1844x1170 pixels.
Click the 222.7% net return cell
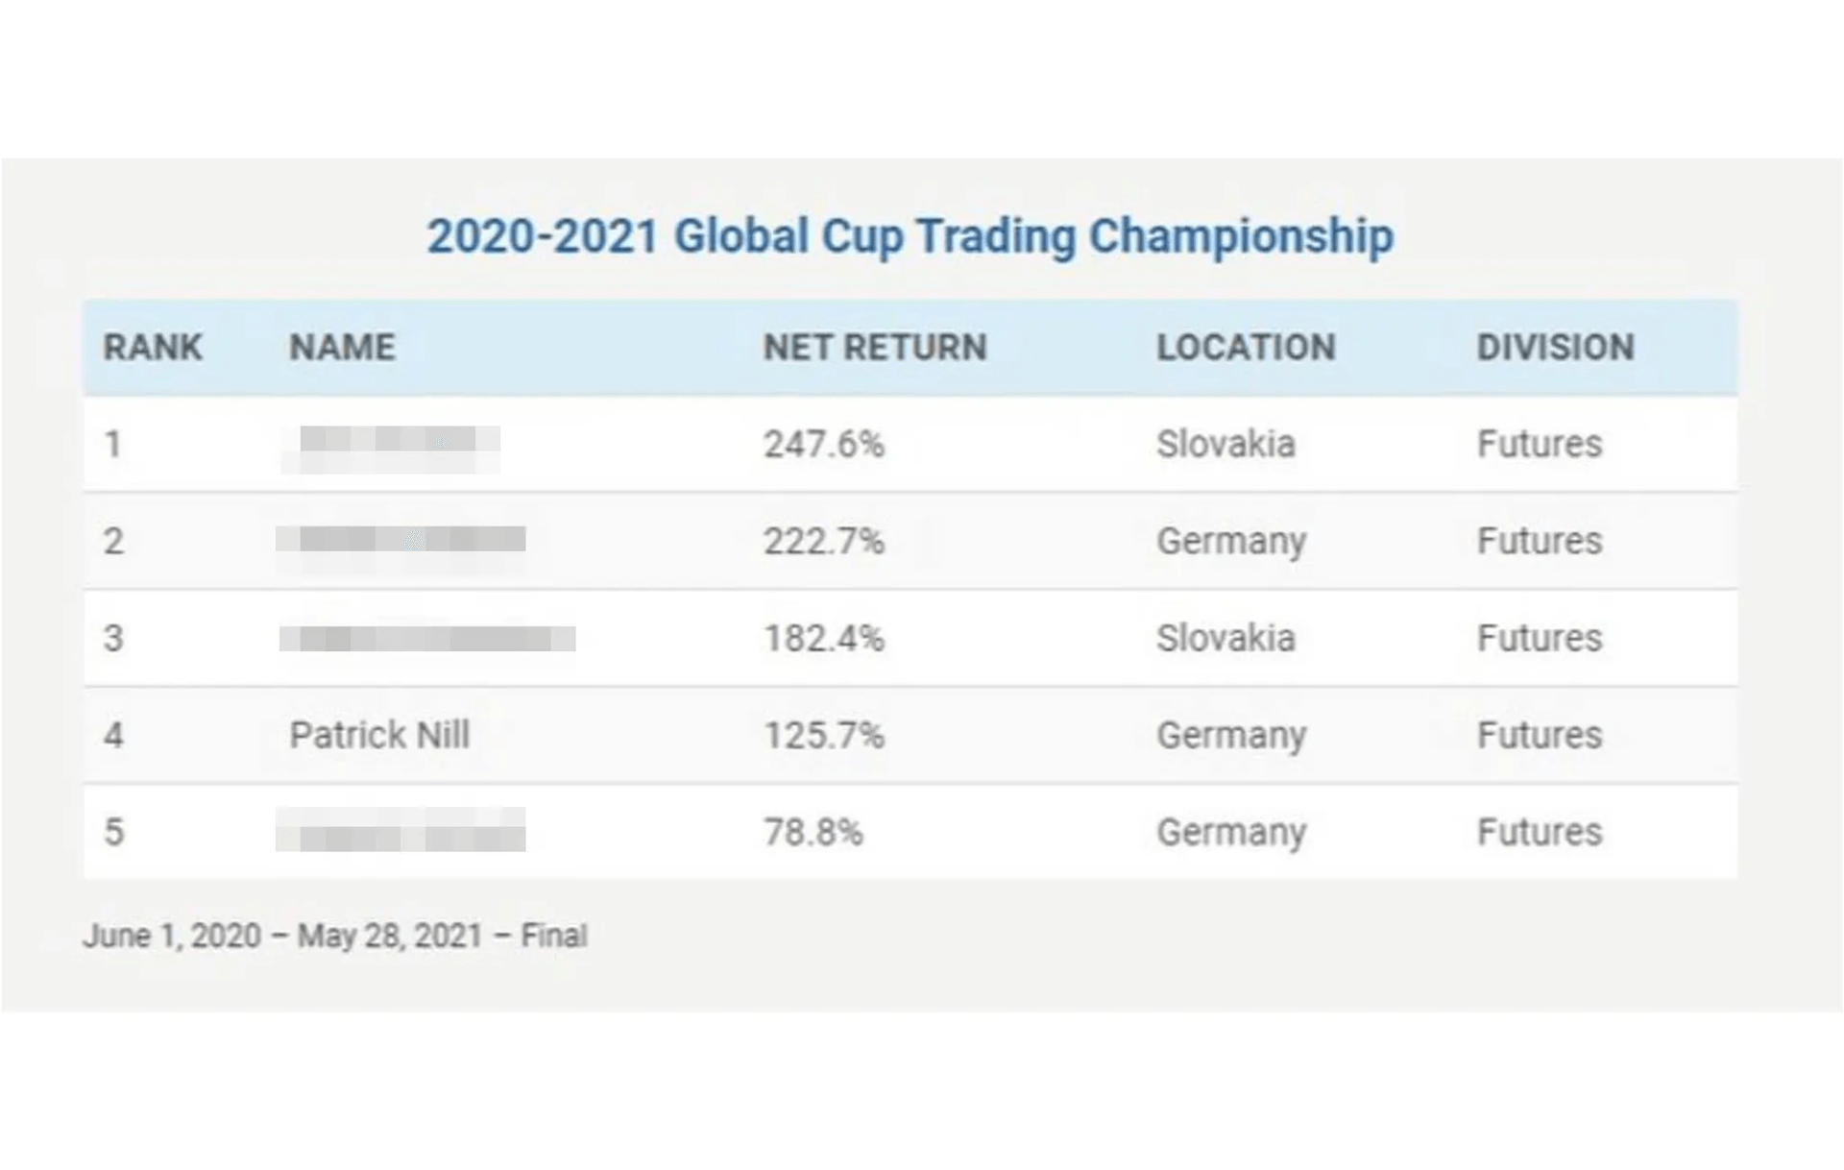(x=823, y=542)
